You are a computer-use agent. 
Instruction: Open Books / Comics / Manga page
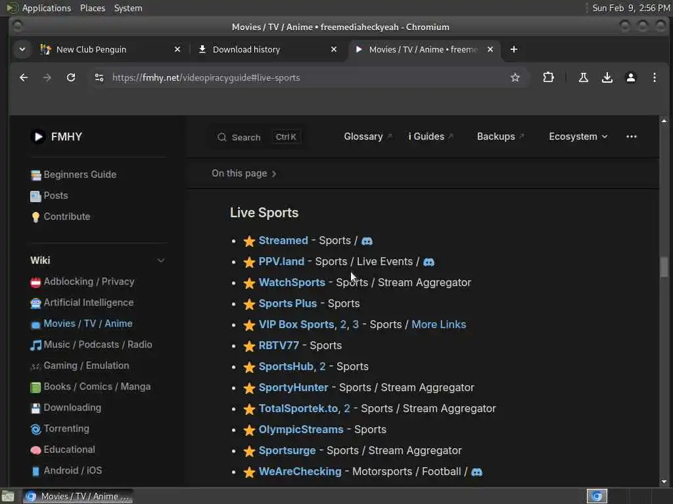(91, 387)
